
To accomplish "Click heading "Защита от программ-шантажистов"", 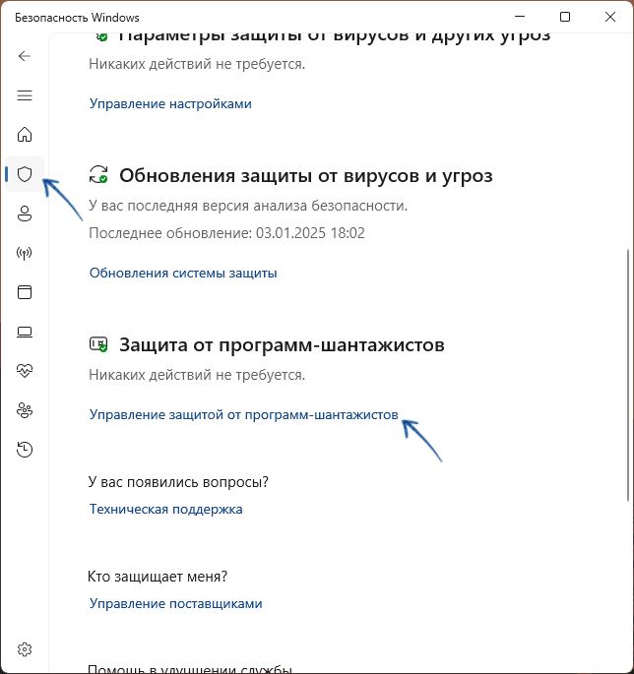I will tap(282, 344).
